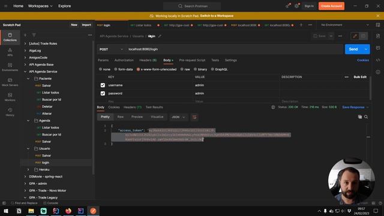Select the x-www-form-urlencoded body type

tap(139, 70)
